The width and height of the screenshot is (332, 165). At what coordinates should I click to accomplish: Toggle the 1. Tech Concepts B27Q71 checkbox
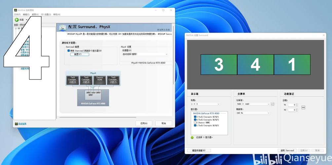(x=195, y=125)
